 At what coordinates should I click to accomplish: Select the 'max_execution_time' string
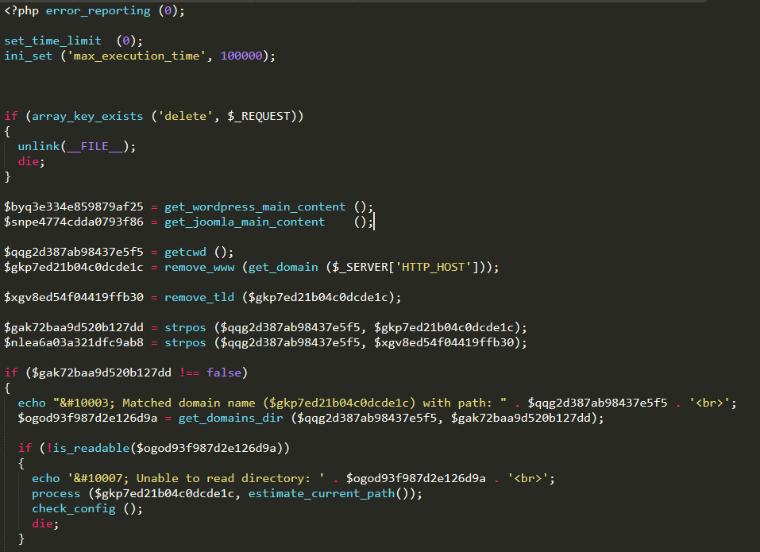[137, 56]
